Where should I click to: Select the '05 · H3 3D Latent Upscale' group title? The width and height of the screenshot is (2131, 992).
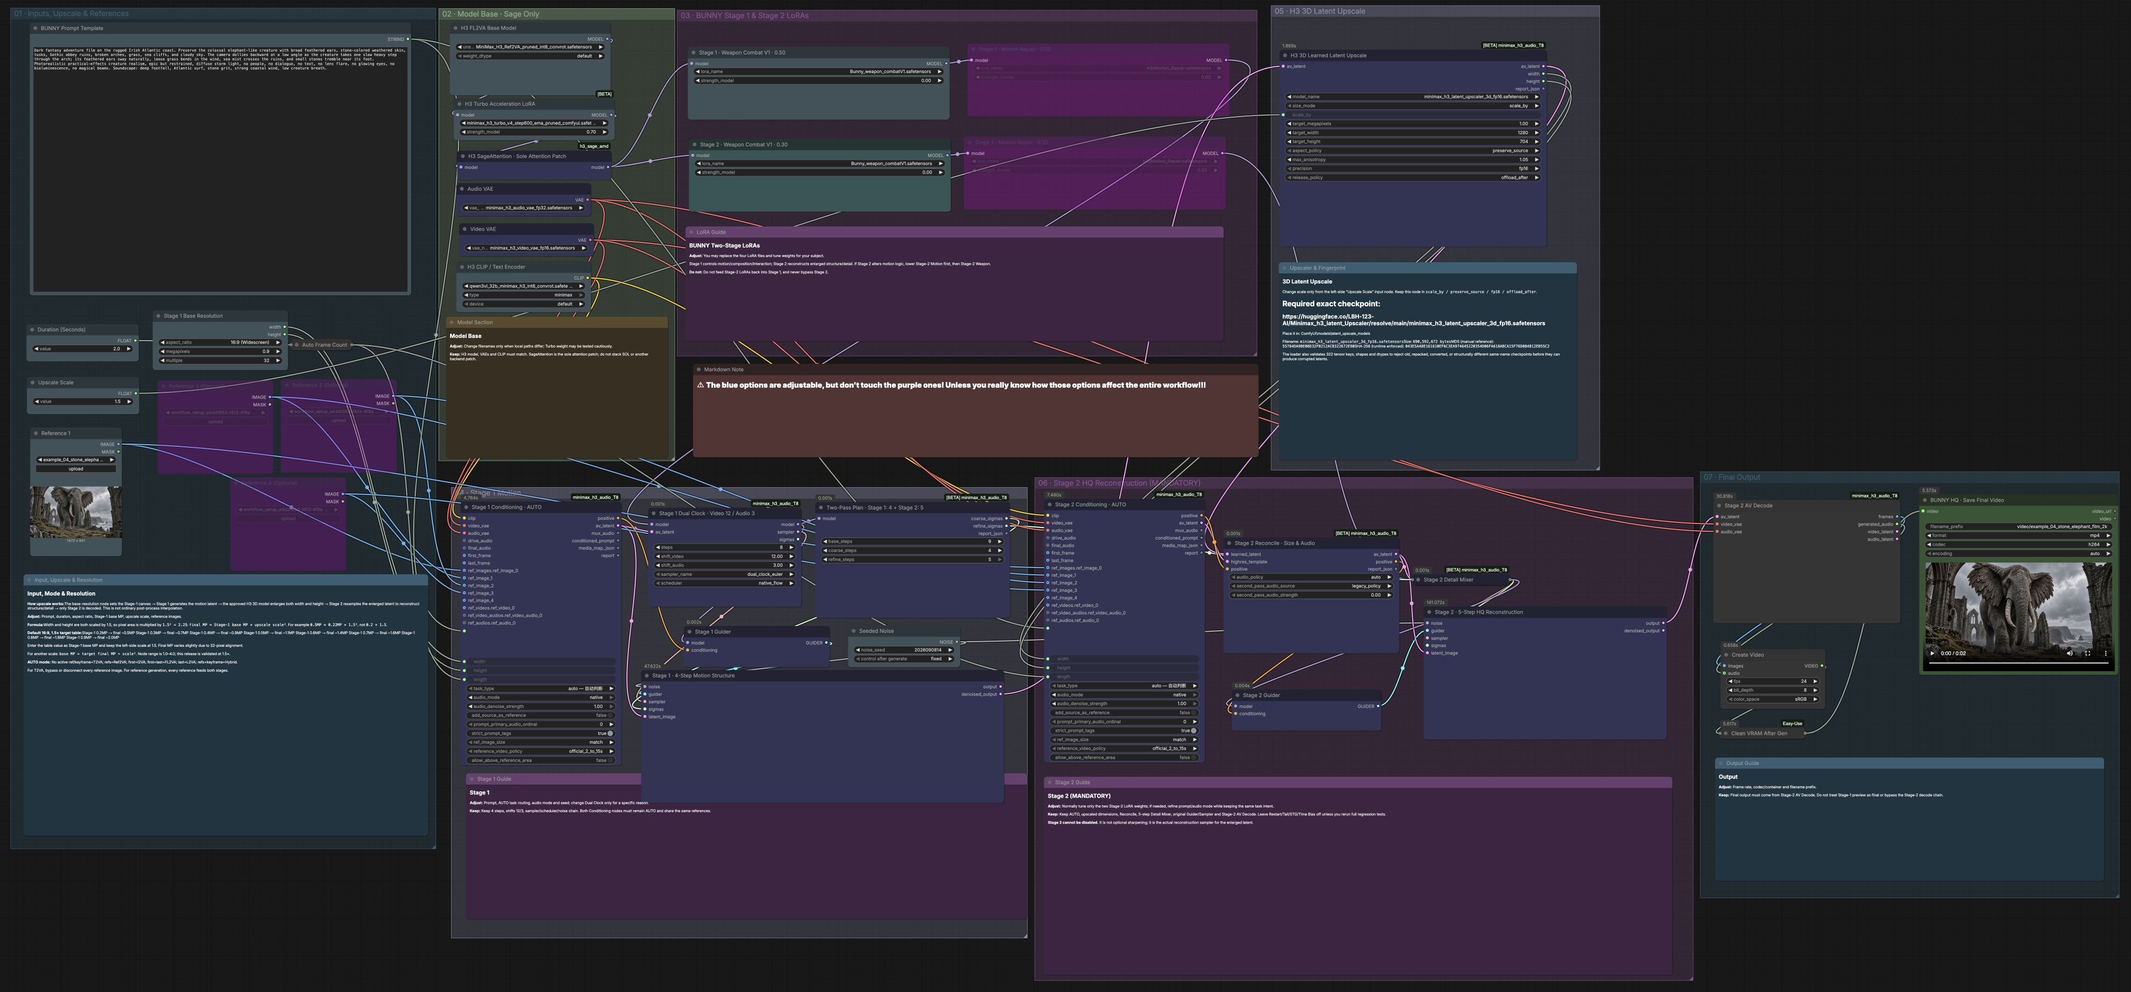tap(1320, 11)
